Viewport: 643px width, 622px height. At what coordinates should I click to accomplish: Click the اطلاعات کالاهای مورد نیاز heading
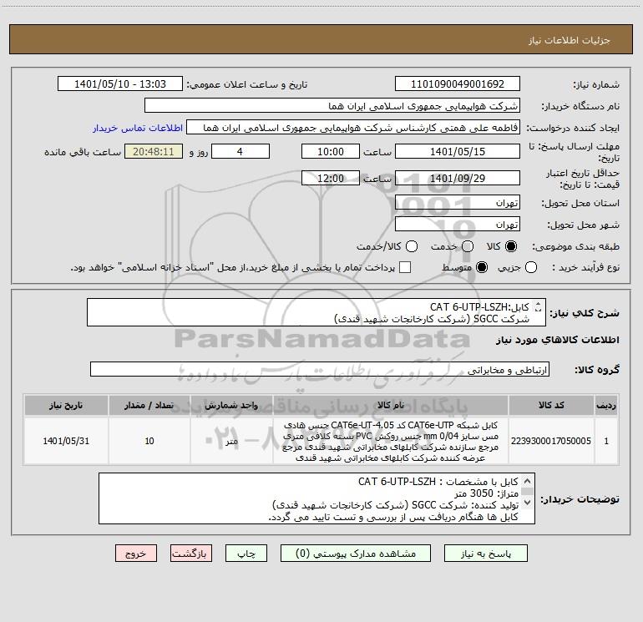pyautogui.click(x=558, y=340)
